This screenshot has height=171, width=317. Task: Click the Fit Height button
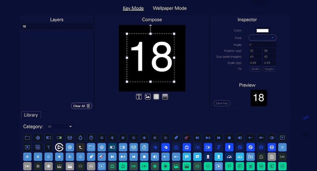269,69
